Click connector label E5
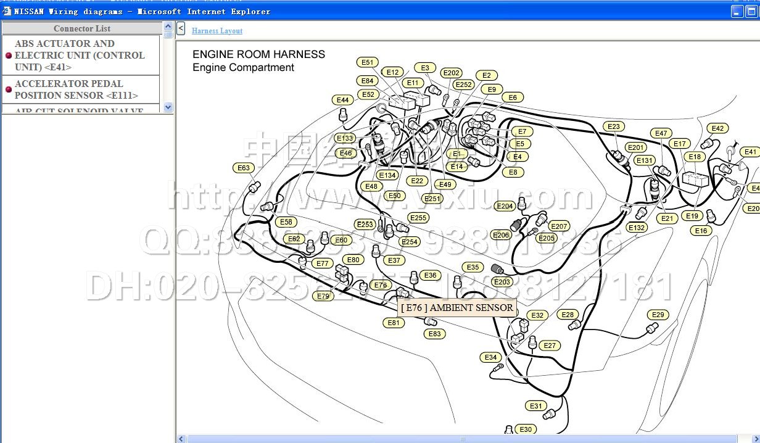Viewport: 760px width, 443px height. (x=519, y=144)
